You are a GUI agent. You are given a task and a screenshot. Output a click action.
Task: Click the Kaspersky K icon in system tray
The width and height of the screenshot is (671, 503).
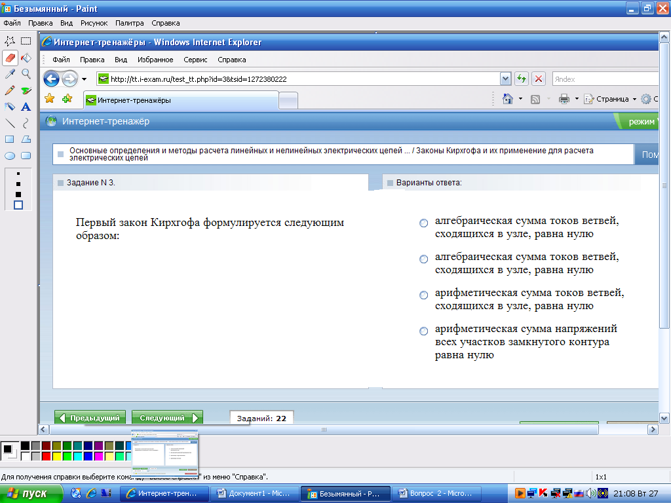(543, 493)
